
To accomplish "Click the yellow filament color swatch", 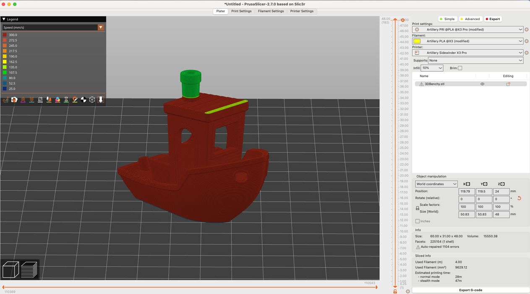I will tap(417, 41).
